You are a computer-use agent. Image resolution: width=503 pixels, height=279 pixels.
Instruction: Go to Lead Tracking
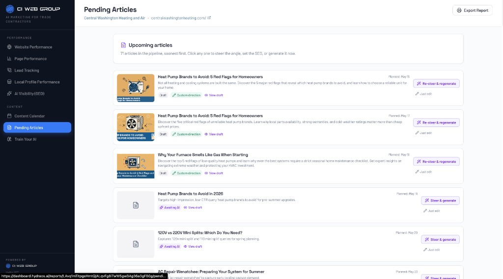point(37,70)
